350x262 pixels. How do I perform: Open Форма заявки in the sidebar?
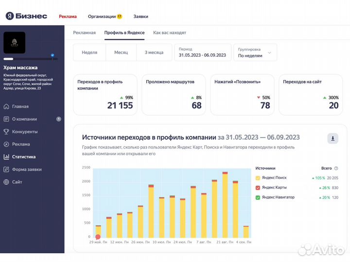click(27, 169)
